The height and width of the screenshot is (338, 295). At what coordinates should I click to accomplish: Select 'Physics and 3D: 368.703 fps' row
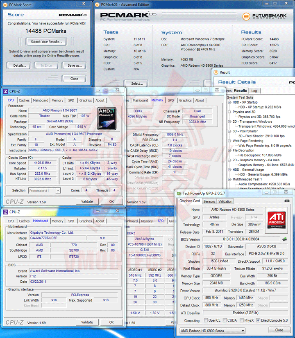259,117
